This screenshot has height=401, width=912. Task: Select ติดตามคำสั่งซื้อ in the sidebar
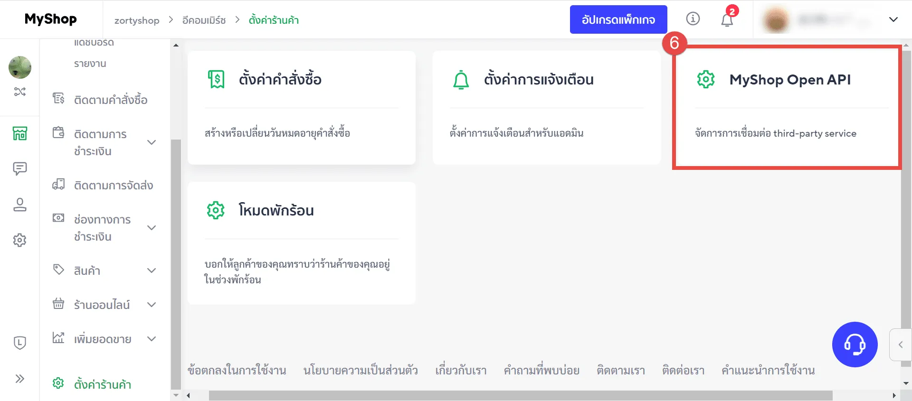pos(110,100)
